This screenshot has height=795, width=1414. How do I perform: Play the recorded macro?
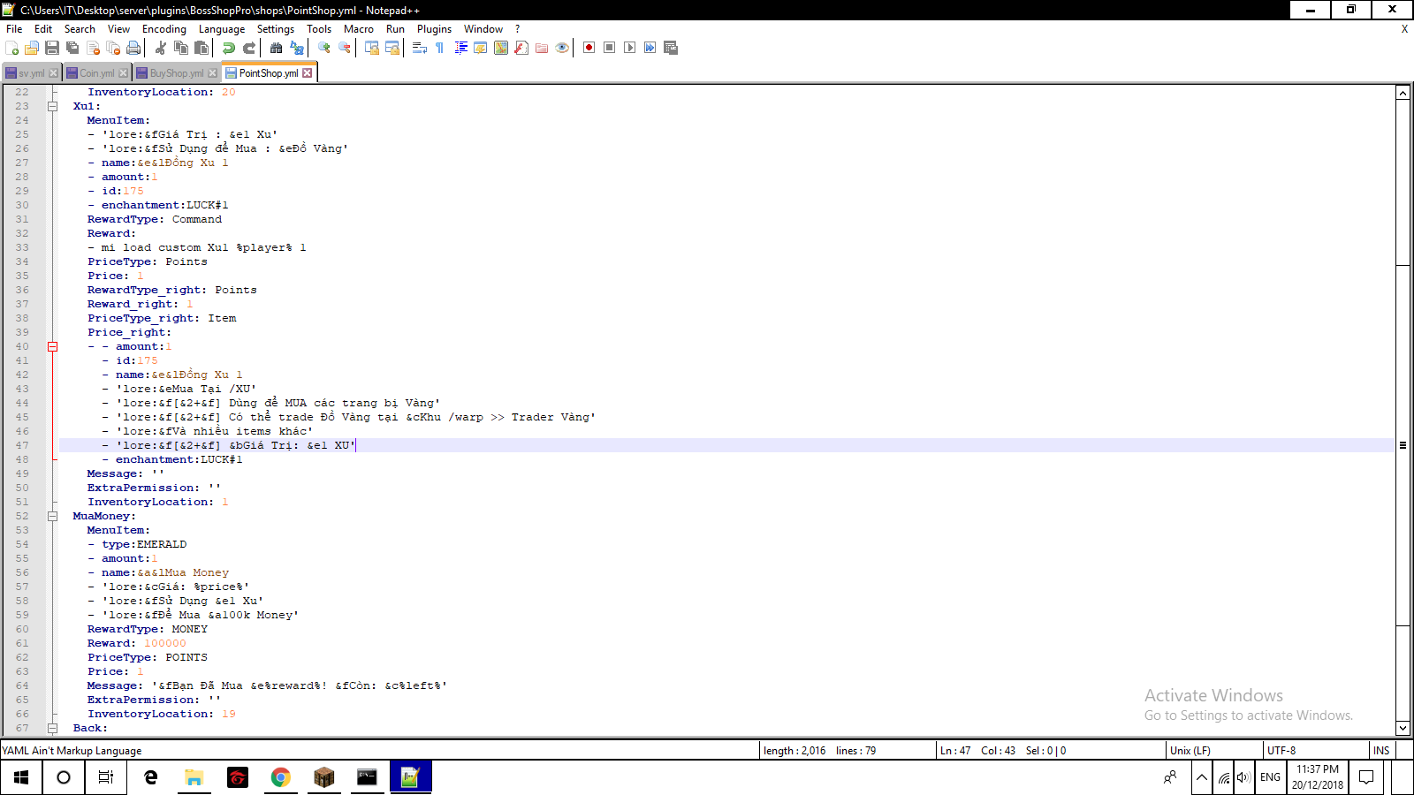coord(629,48)
